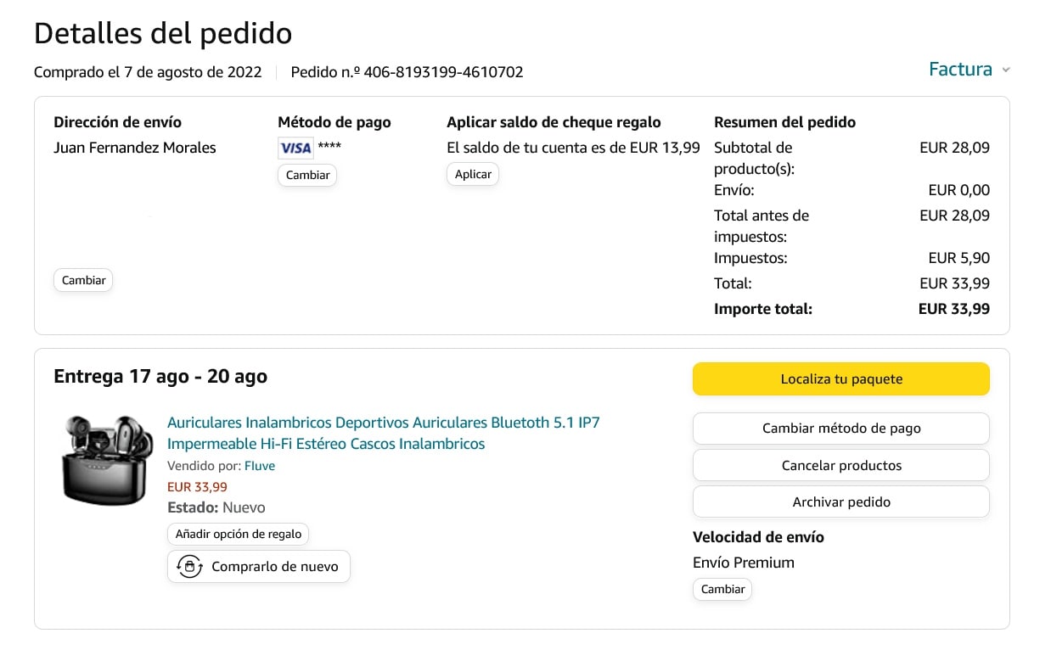Click the red EUR 33,99 product price
Screen dimensions: 1051x650
pyautogui.click(x=197, y=487)
